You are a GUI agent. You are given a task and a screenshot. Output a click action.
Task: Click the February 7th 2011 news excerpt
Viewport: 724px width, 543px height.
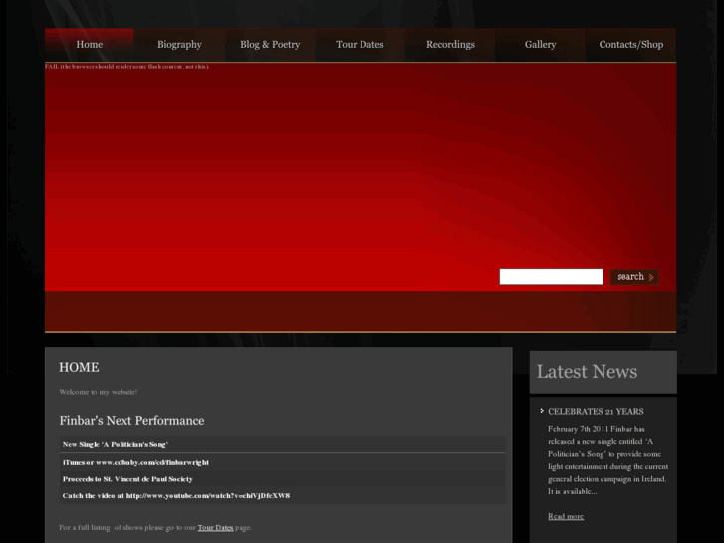(x=607, y=460)
